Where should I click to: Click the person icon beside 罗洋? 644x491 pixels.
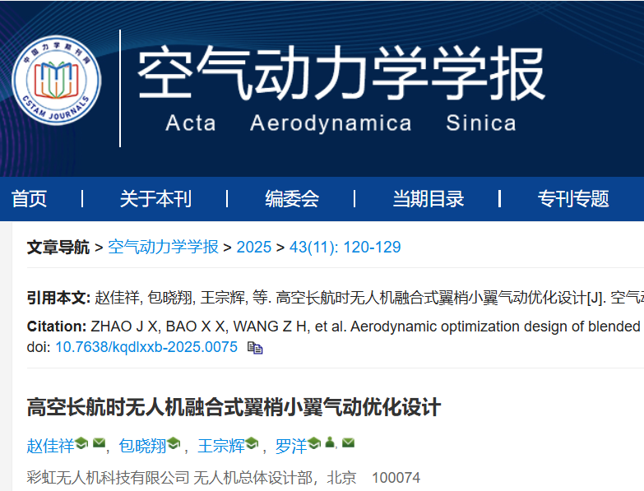(x=331, y=444)
